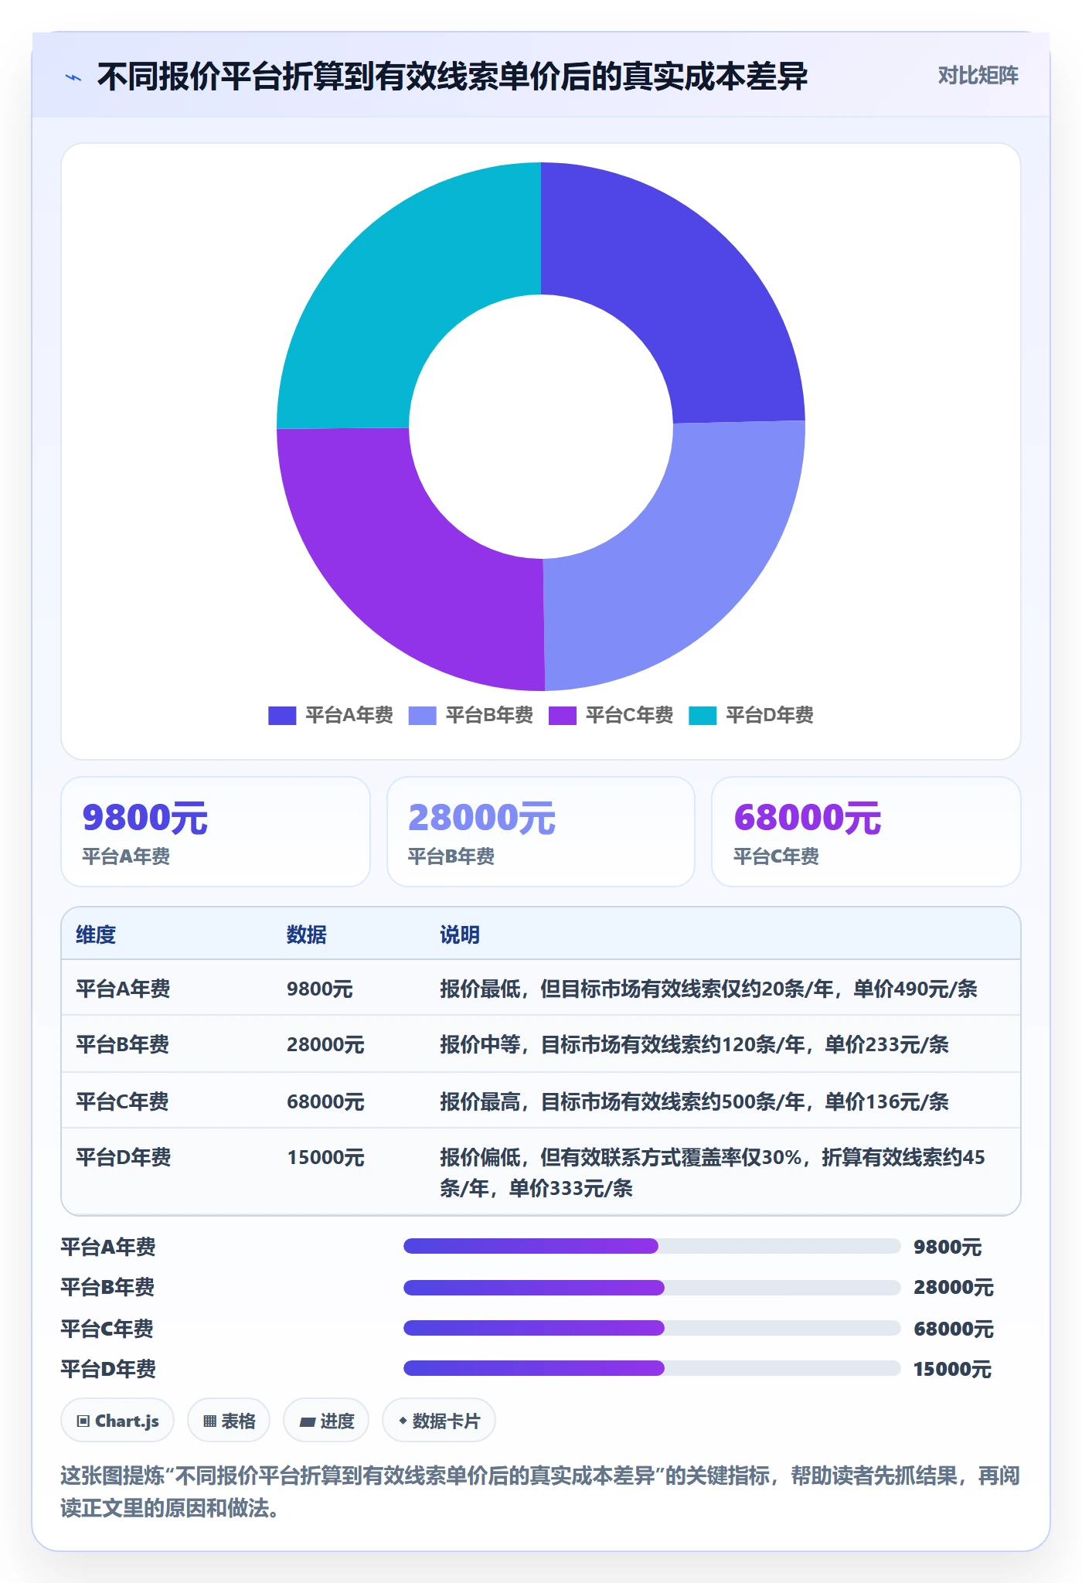Click the 28000元 data card value
The width and height of the screenshot is (1082, 1583).
coord(481,818)
